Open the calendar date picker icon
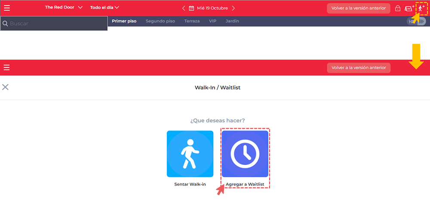 (191, 8)
